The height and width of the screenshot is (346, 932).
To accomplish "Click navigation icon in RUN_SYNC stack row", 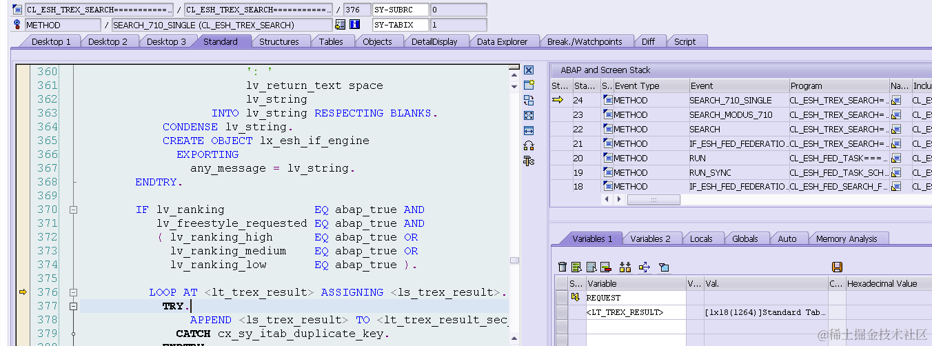I will click(x=896, y=172).
